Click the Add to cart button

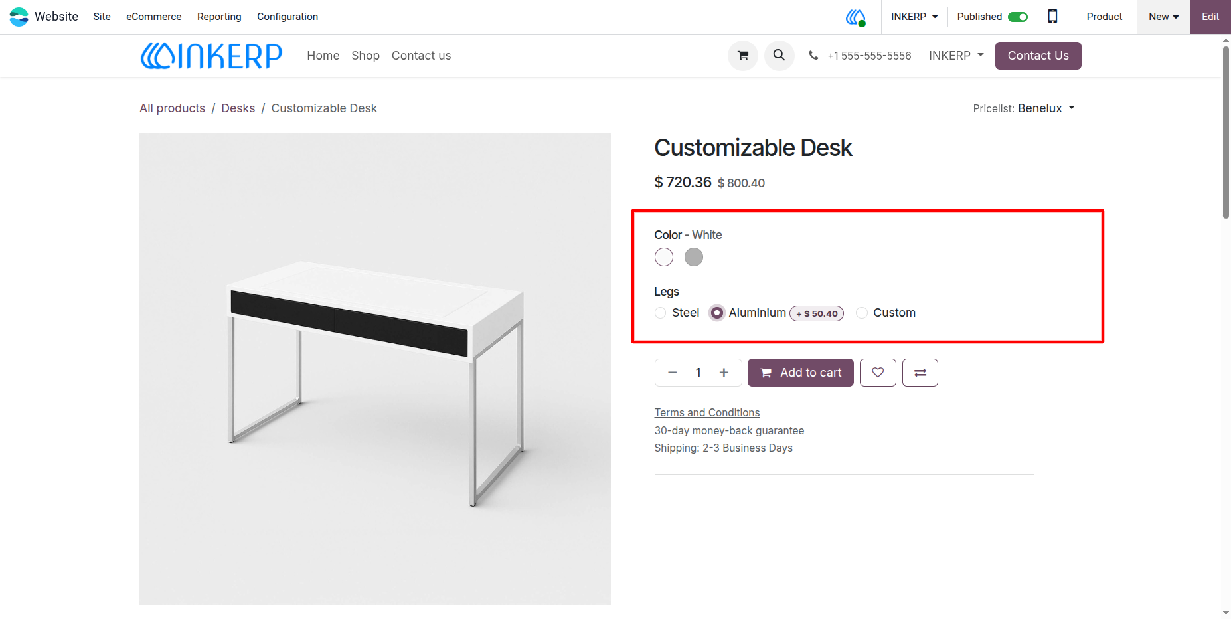point(801,373)
